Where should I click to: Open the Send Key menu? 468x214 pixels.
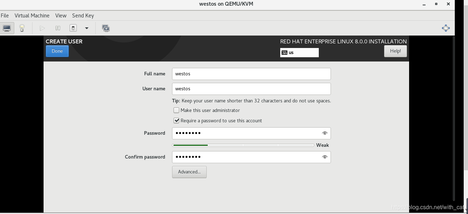click(x=83, y=16)
